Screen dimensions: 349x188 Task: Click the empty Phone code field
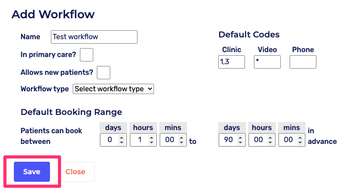pyautogui.click(x=303, y=62)
